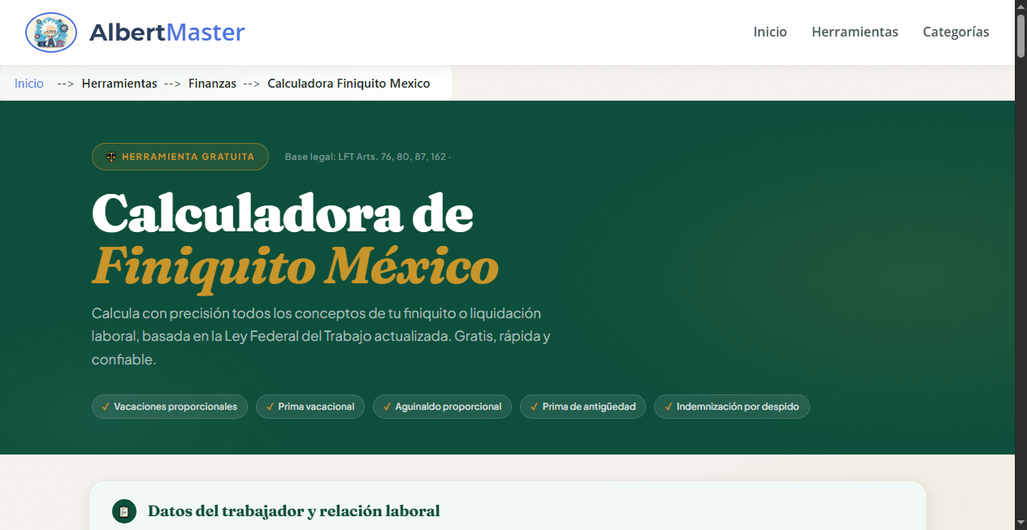This screenshot has width=1027, height=530.
Task: Open the Categorías navigation dropdown
Action: pos(956,32)
